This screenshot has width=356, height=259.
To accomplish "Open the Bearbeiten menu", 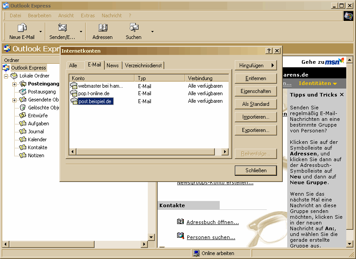I will [40, 15].
